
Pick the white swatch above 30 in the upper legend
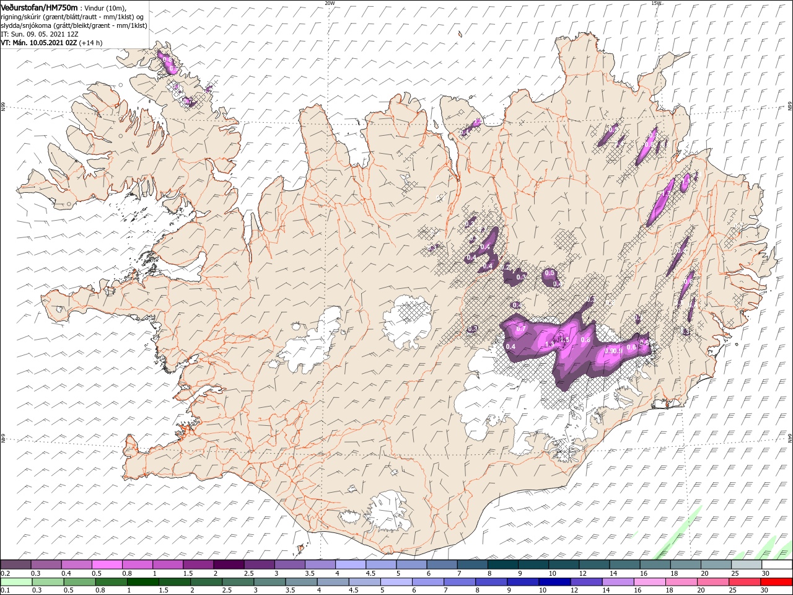(x=778, y=565)
